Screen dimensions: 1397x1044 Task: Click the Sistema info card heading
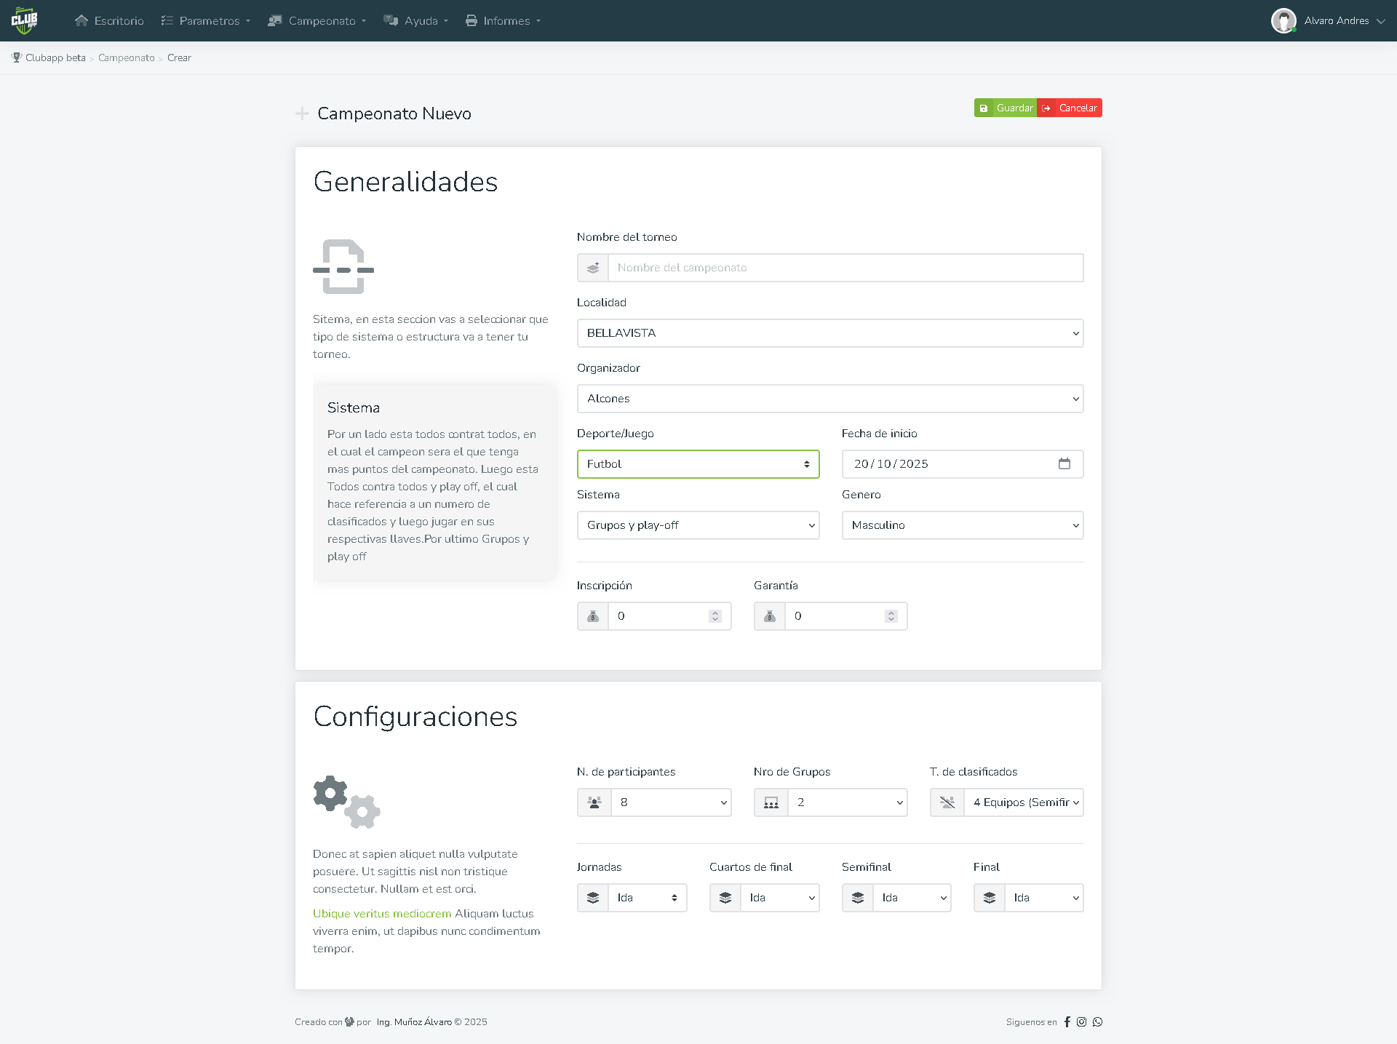tap(354, 407)
